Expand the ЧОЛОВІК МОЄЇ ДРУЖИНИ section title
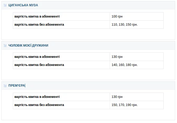This screenshot has height=123, width=177. [28, 46]
